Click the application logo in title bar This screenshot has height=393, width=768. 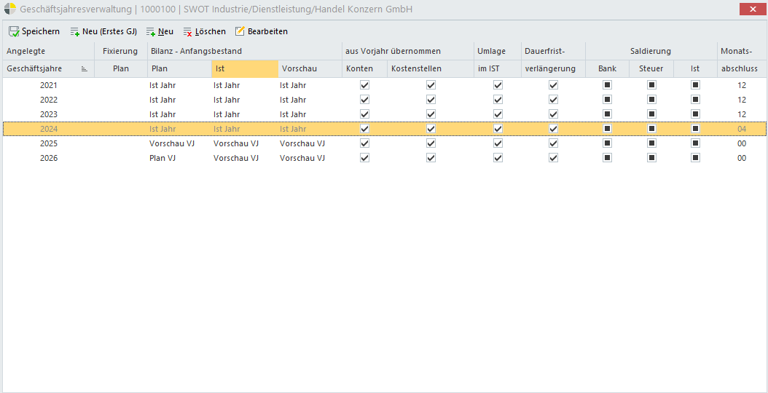pyautogui.click(x=10, y=9)
